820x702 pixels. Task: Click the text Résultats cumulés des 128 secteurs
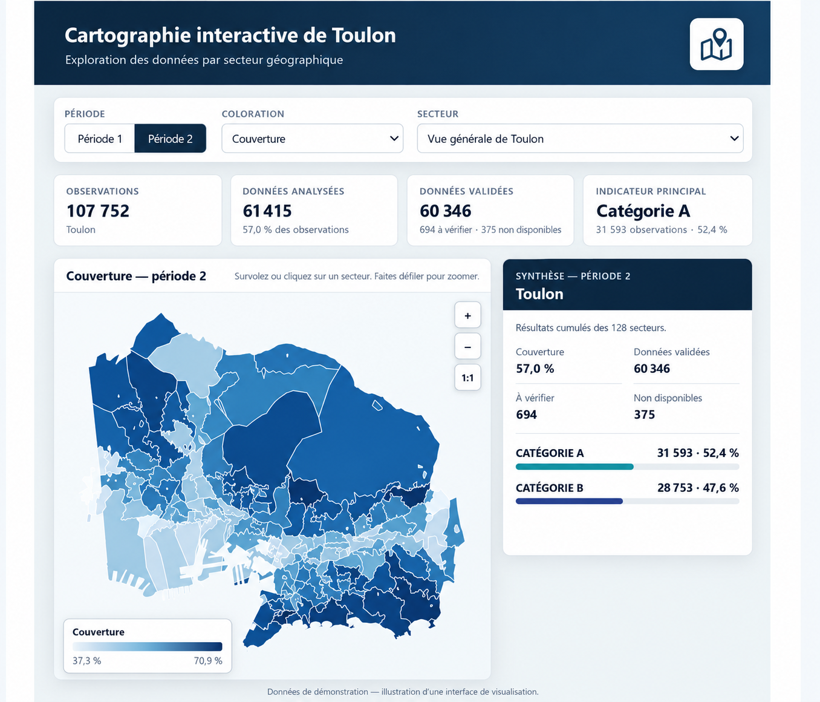click(591, 328)
